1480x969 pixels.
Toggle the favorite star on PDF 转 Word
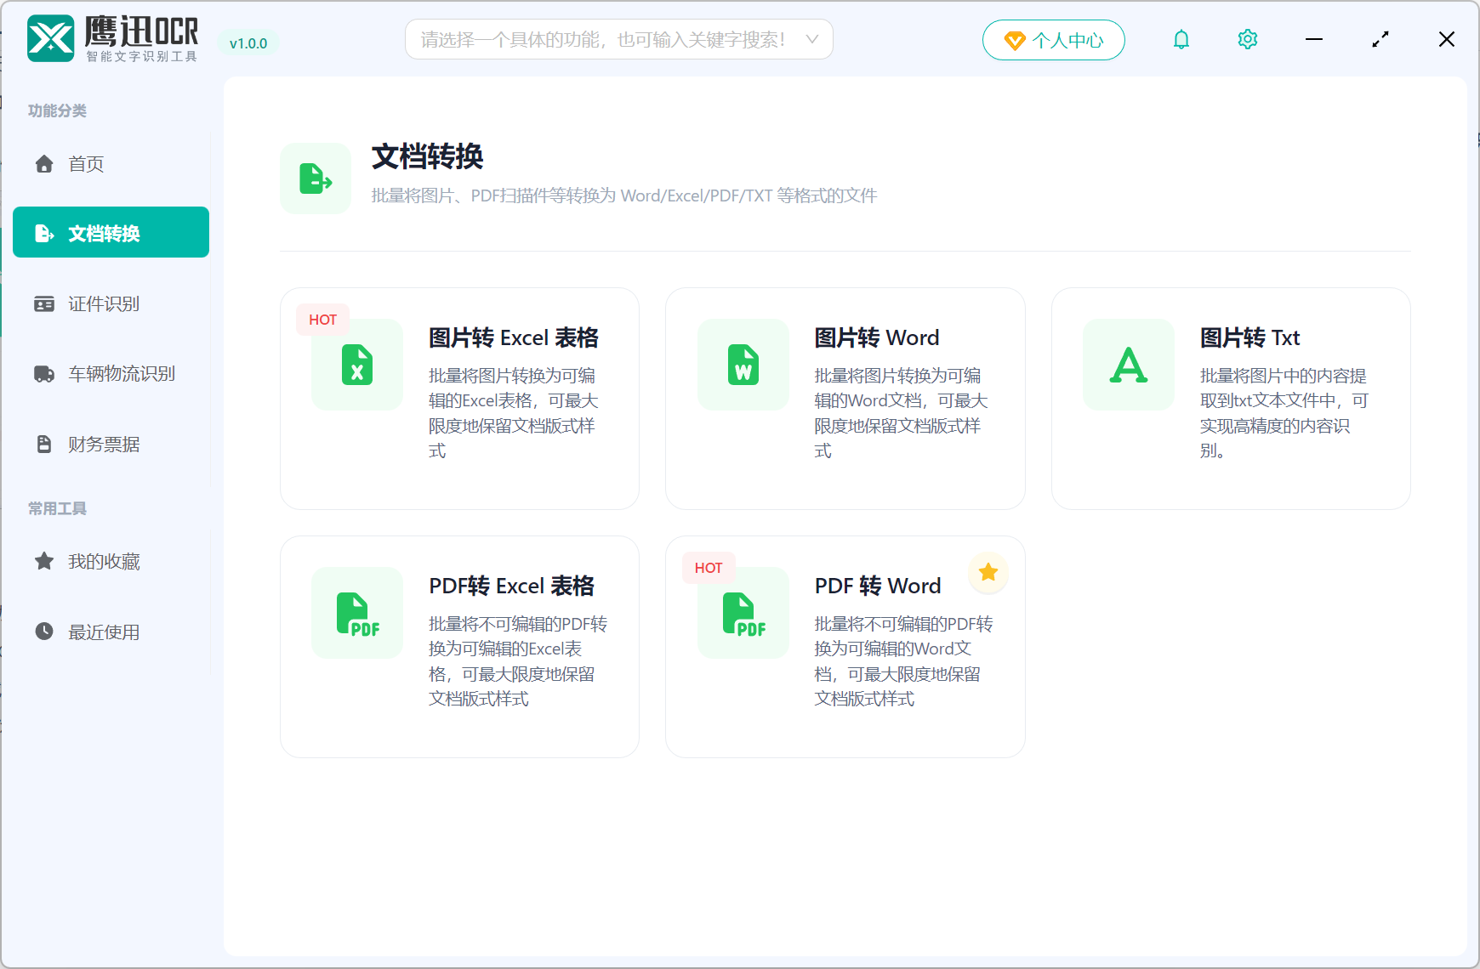click(988, 573)
